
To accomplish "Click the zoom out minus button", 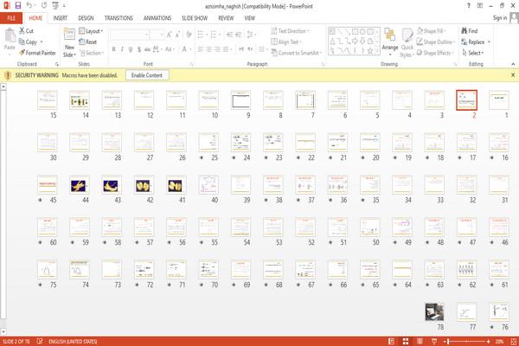I will pos(445,342).
